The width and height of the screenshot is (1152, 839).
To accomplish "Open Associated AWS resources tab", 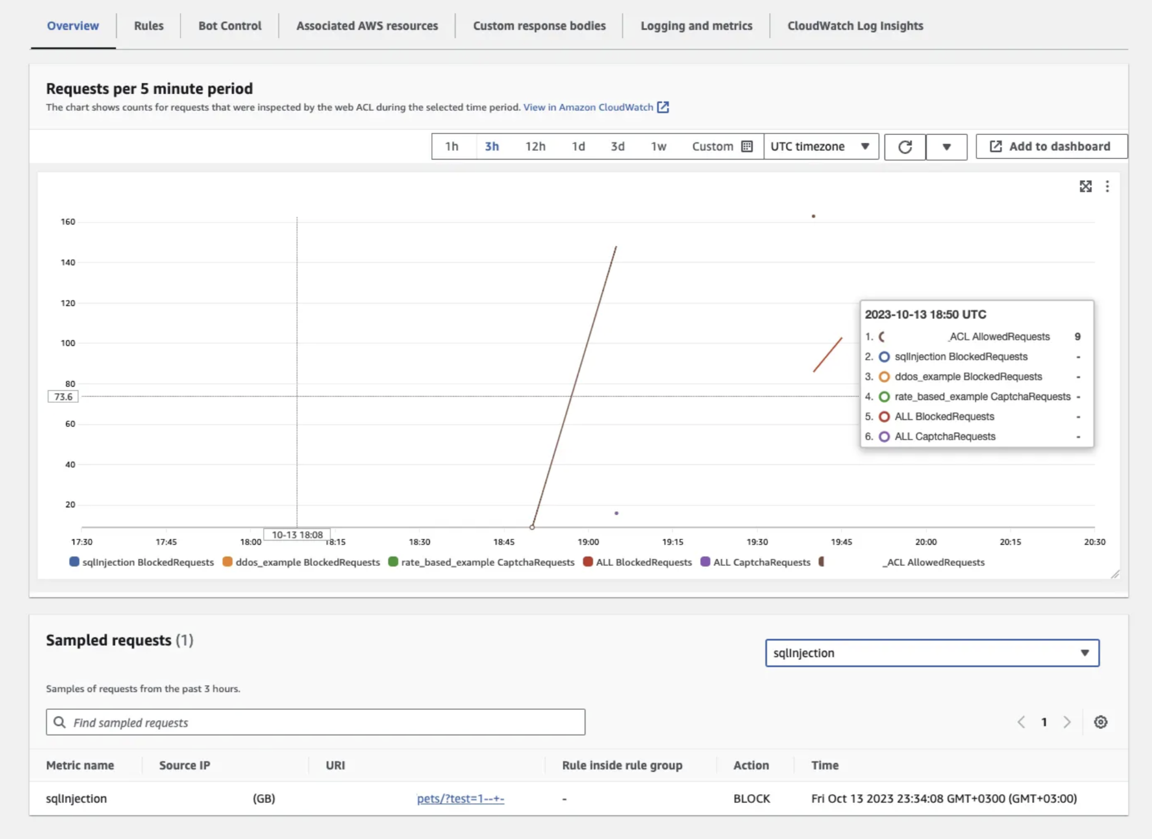I will point(367,26).
